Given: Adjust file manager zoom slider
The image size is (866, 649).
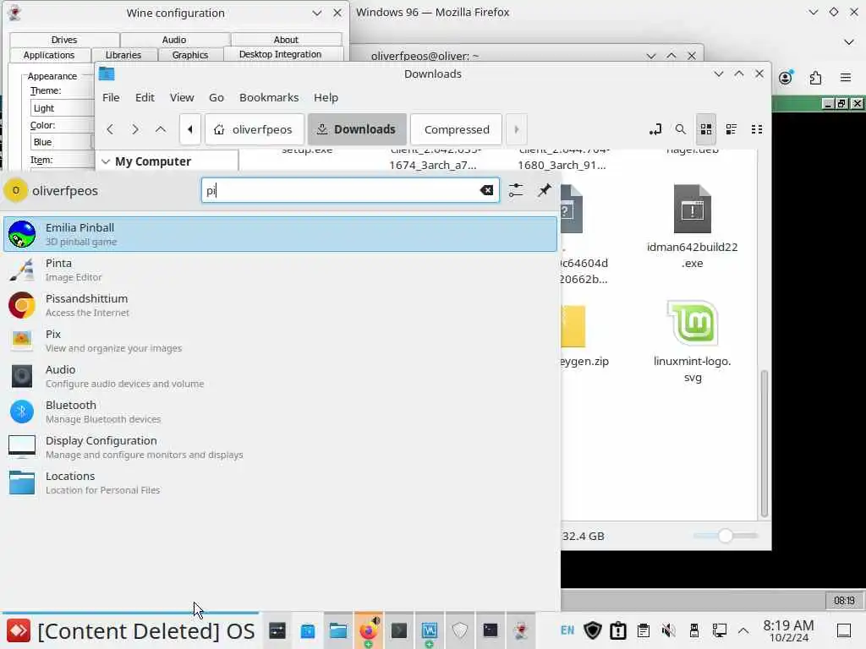Looking at the screenshot, I should click(725, 535).
